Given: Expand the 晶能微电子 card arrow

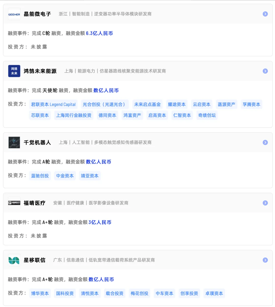Looking at the screenshot, I should click(x=265, y=14).
